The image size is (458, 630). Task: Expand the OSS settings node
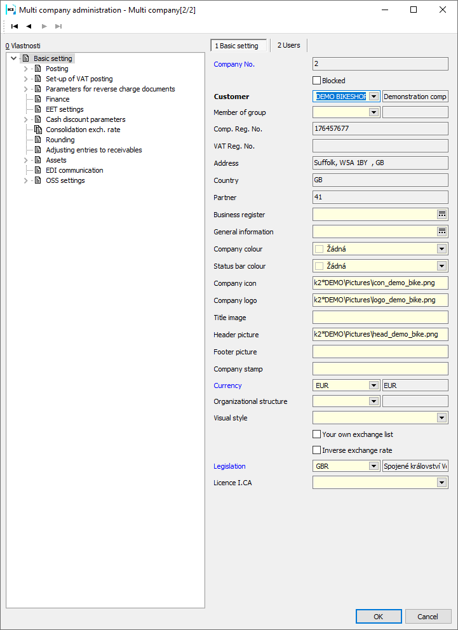pos(25,180)
